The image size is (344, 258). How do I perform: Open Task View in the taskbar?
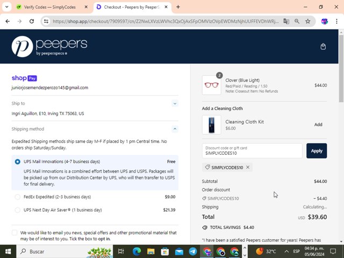coord(121,252)
